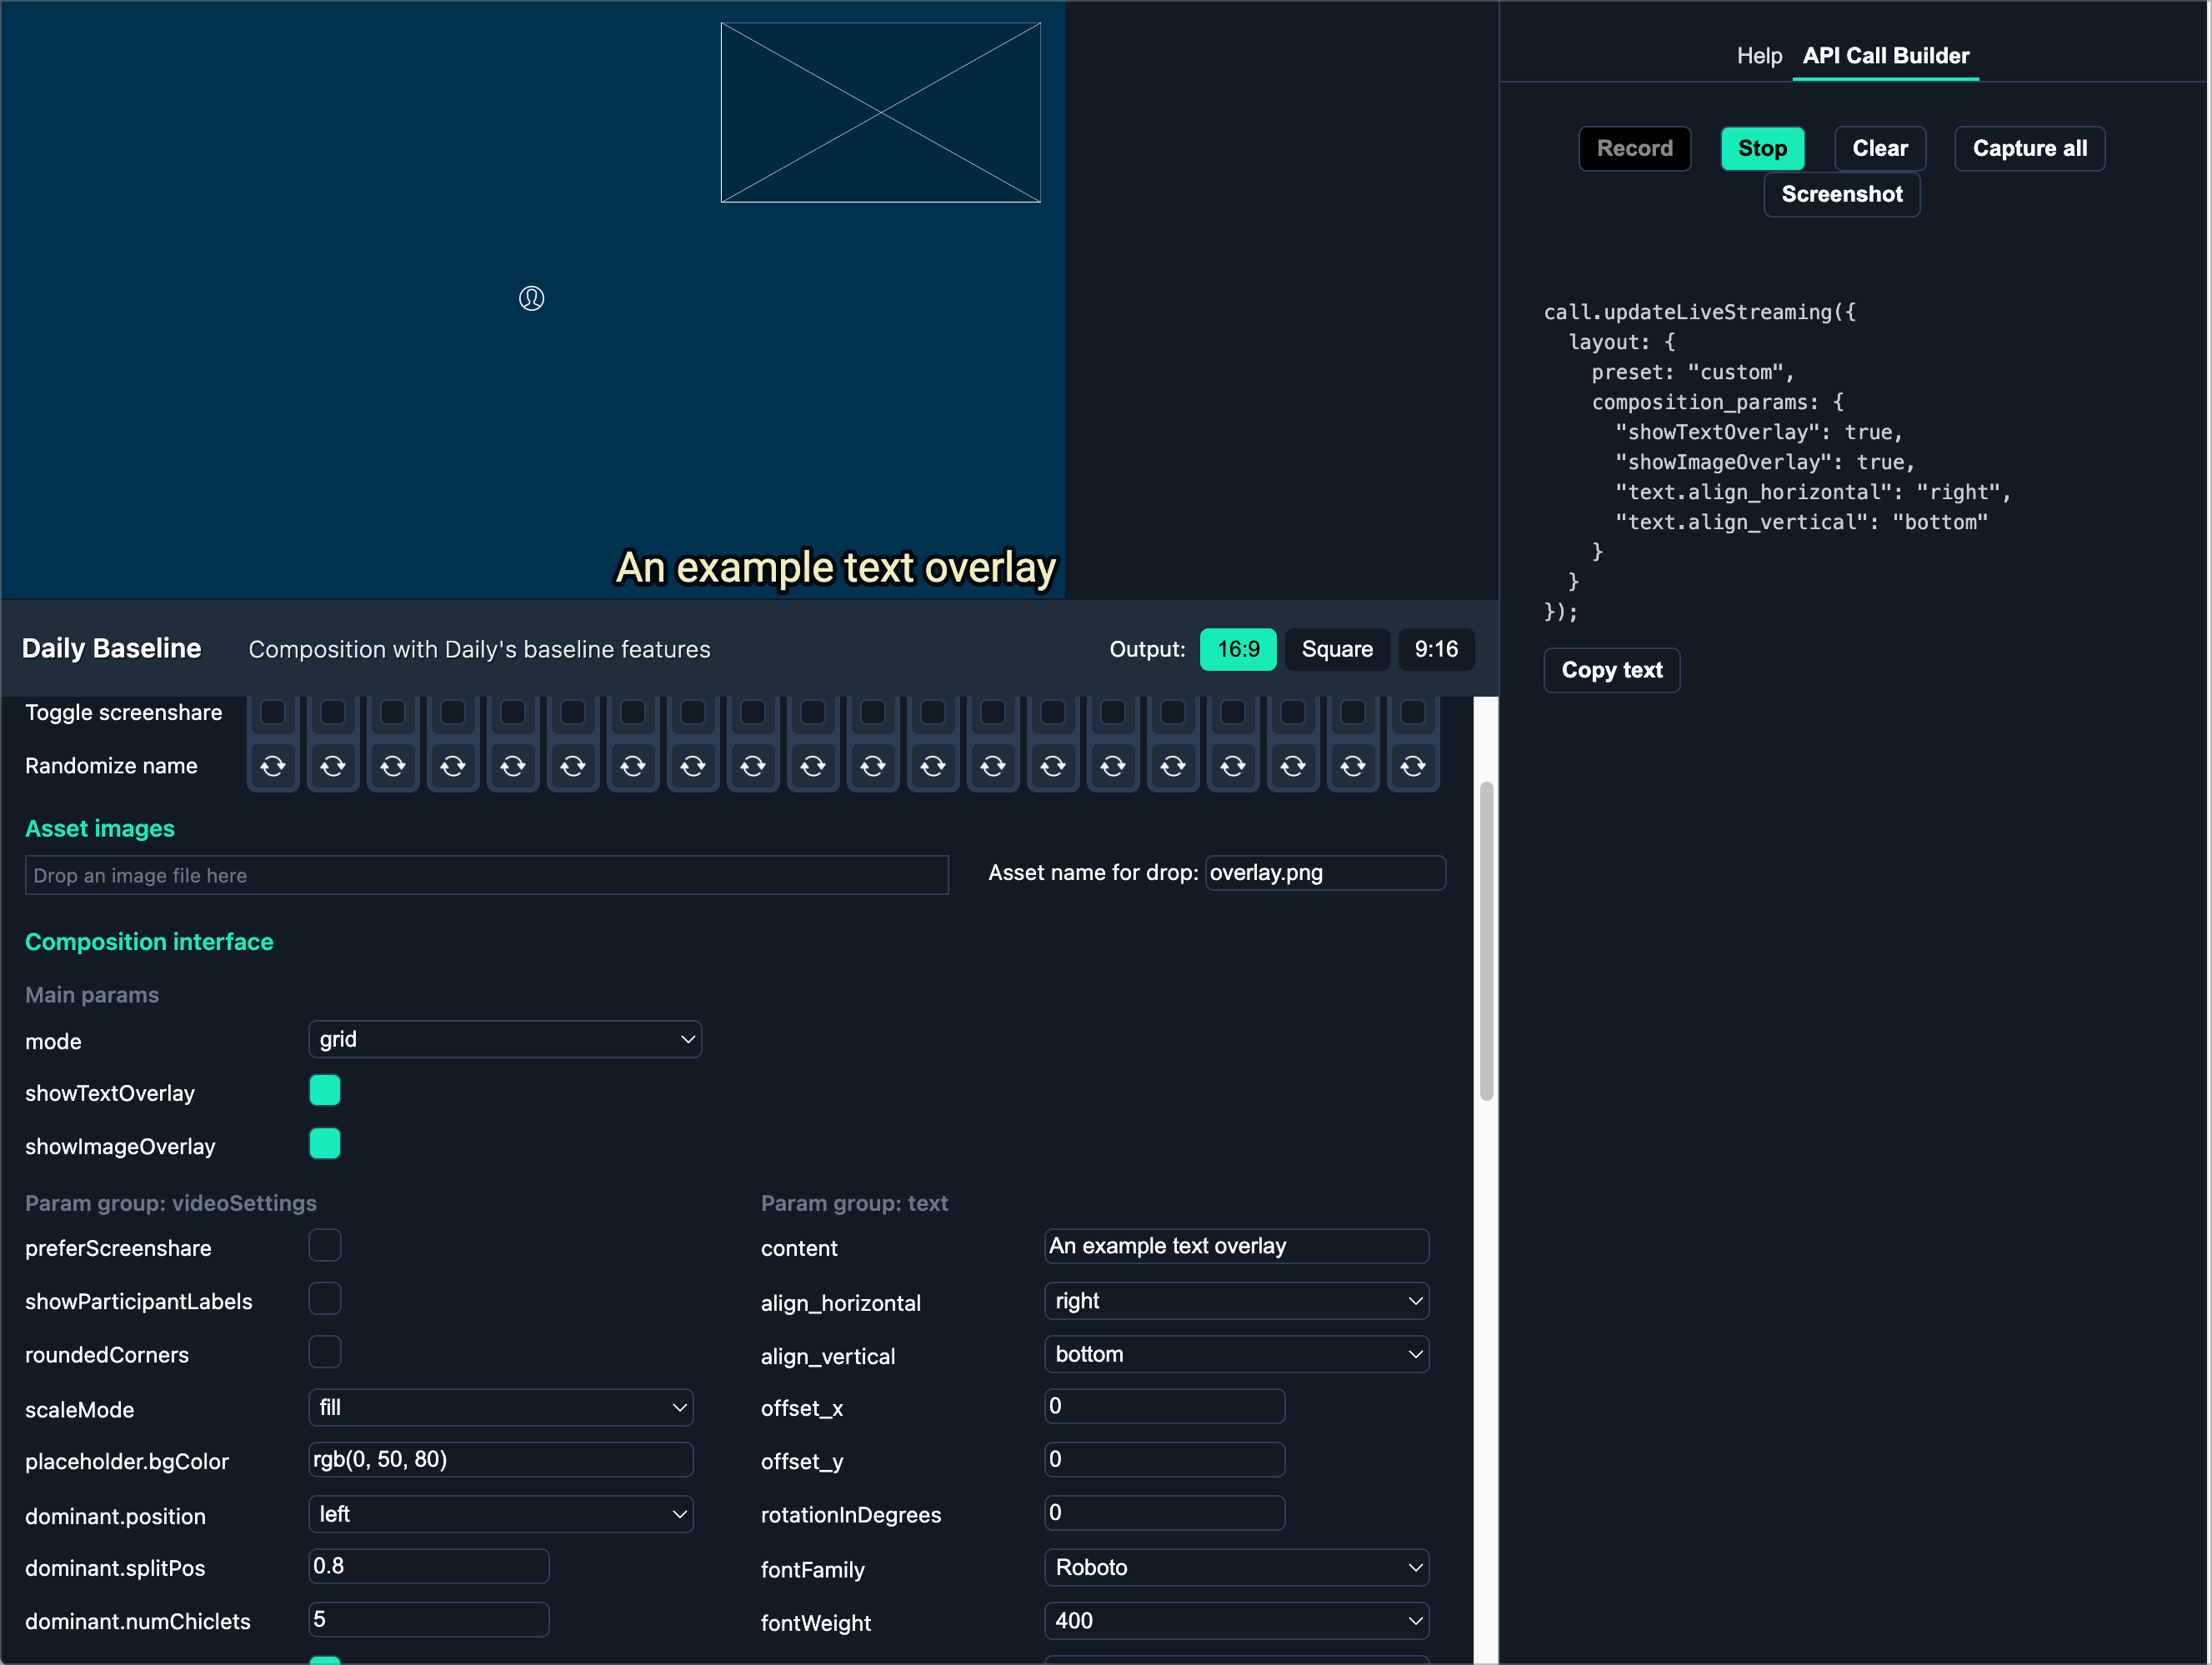Enable the preferScreenshare checkbox
The width and height of the screenshot is (2212, 1665).
[x=325, y=1246]
